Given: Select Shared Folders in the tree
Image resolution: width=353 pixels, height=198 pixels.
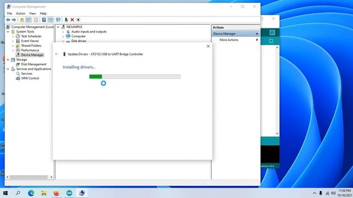Looking at the screenshot, I should click(x=31, y=46).
